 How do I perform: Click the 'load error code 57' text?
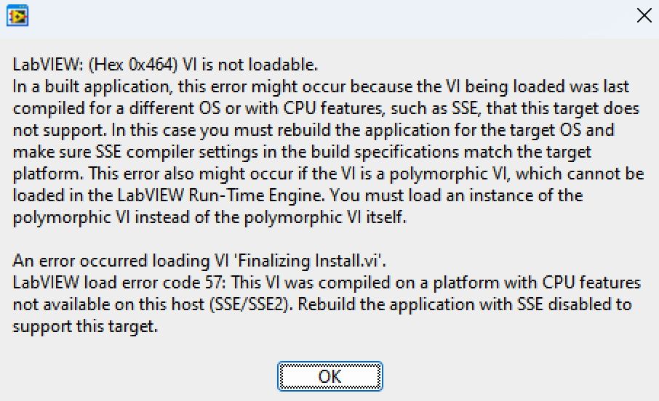point(153,283)
